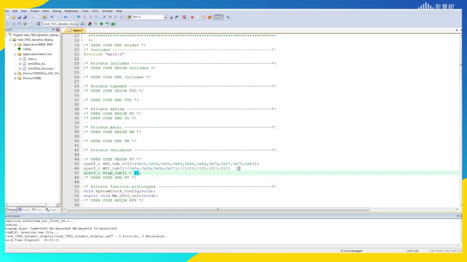Click the L:47 C:23 cursor position indicator
Screen dimensions: 467x262
(x=413, y=251)
